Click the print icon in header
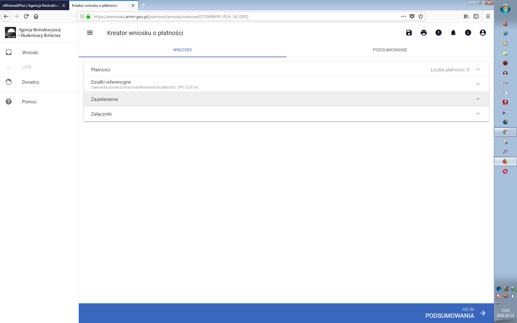The image size is (517, 323). coord(423,33)
